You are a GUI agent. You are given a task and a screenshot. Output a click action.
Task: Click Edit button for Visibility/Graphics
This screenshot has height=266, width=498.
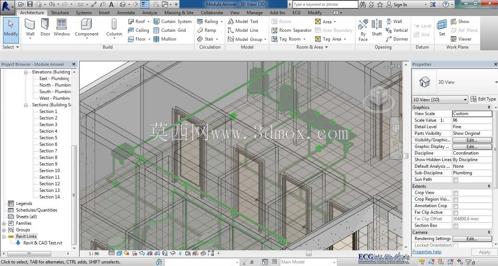pyautogui.click(x=472, y=140)
